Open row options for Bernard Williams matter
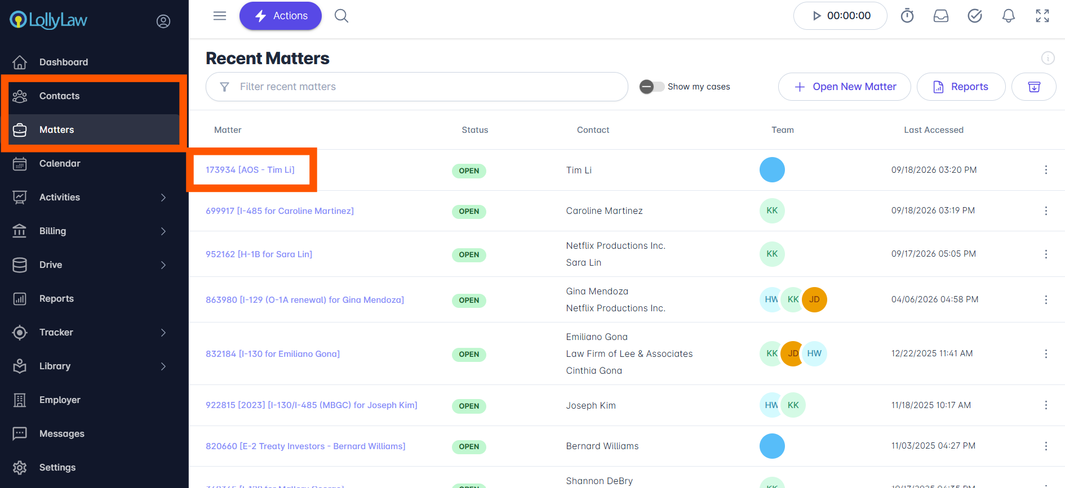1065x488 pixels. (1046, 446)
